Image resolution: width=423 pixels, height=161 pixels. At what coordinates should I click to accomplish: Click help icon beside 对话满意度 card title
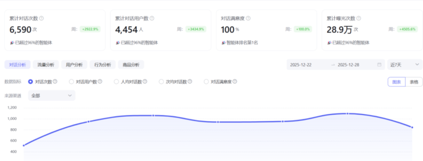248,18
